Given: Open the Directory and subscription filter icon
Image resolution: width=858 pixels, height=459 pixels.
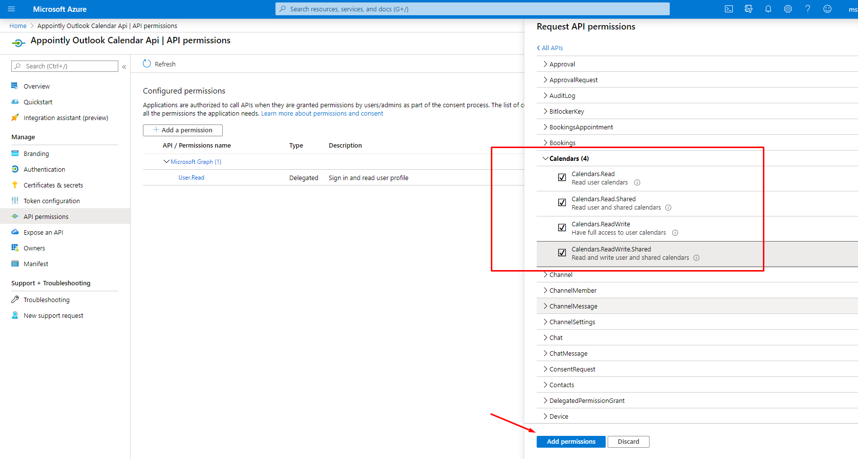Looking at the screenshot, I should [x=749, y=9].
